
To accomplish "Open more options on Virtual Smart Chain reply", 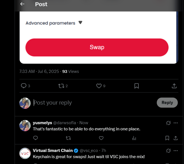I will 176,151.
